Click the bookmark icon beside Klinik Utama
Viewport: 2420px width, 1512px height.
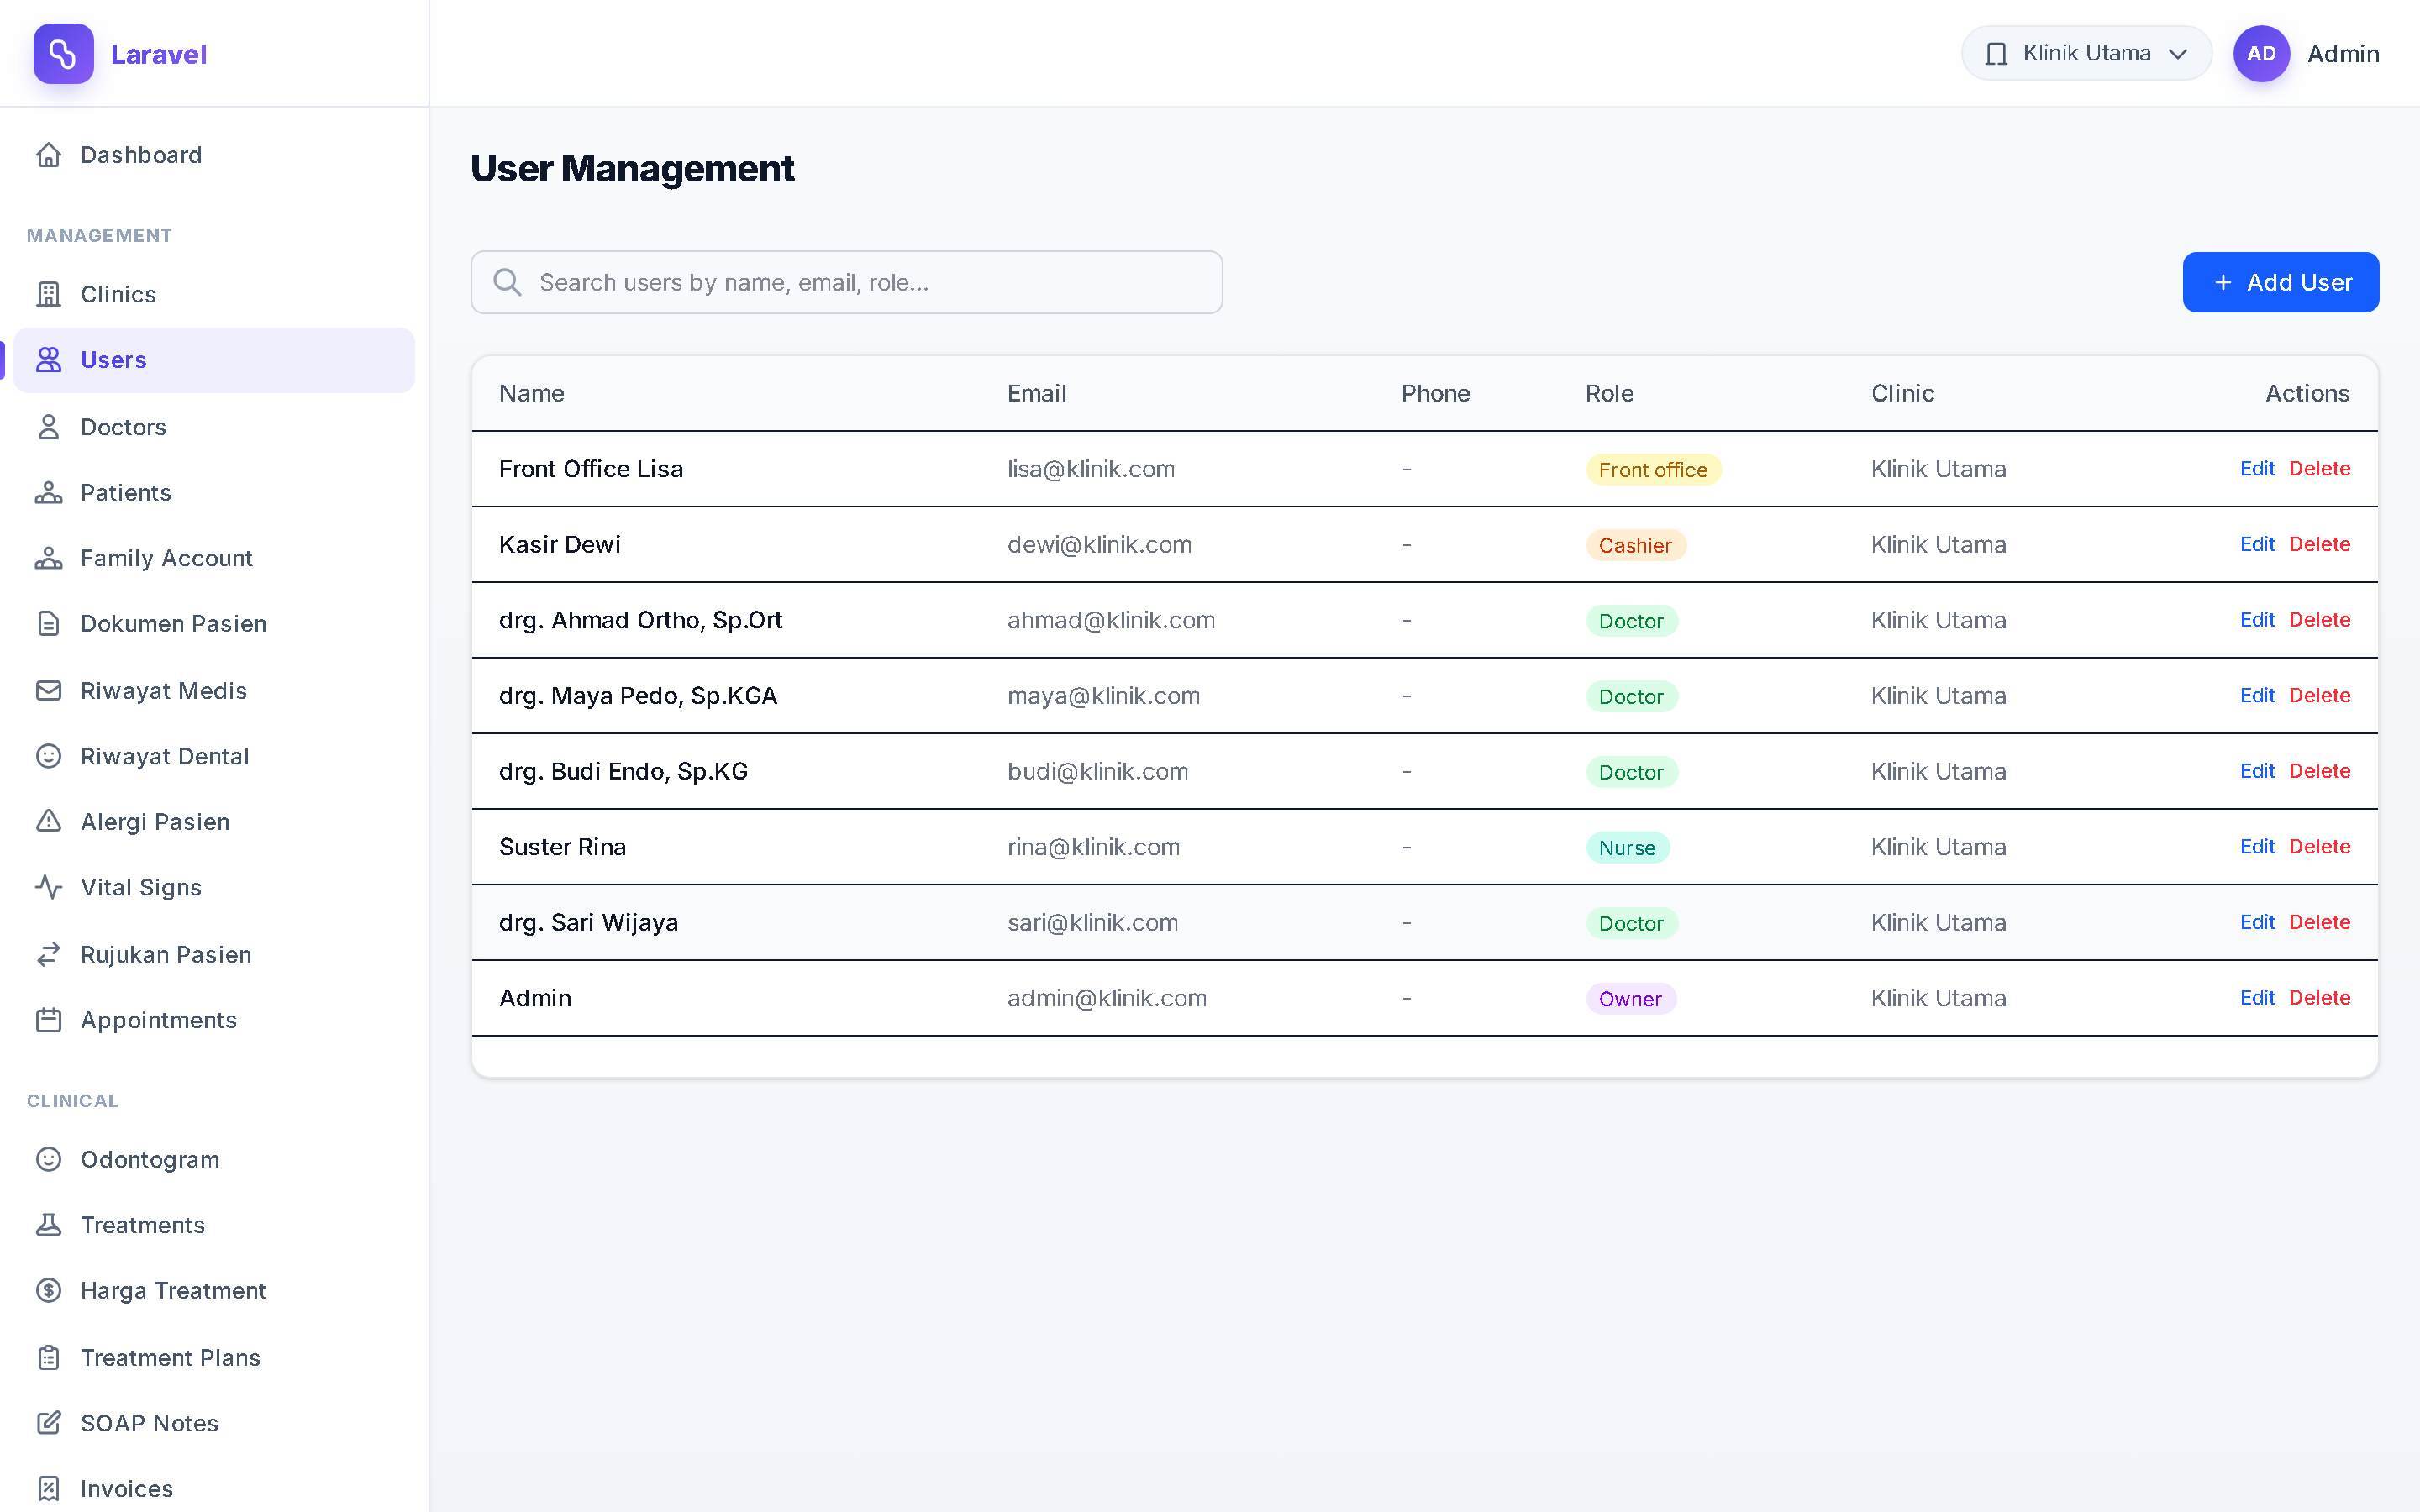(x=1996, y=54)
